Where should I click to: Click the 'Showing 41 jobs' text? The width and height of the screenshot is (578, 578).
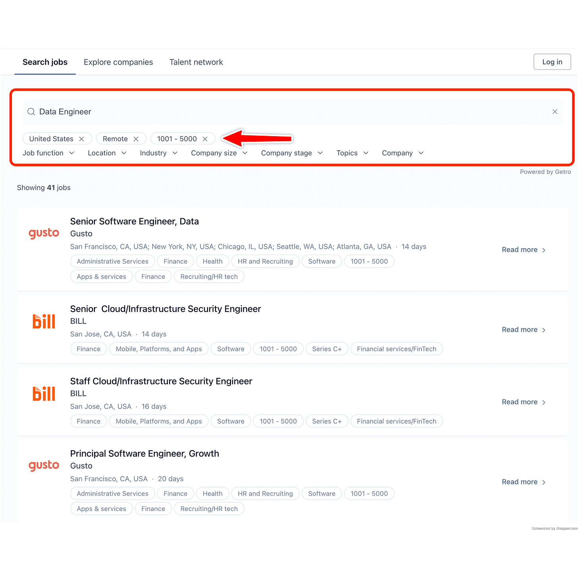44,188
